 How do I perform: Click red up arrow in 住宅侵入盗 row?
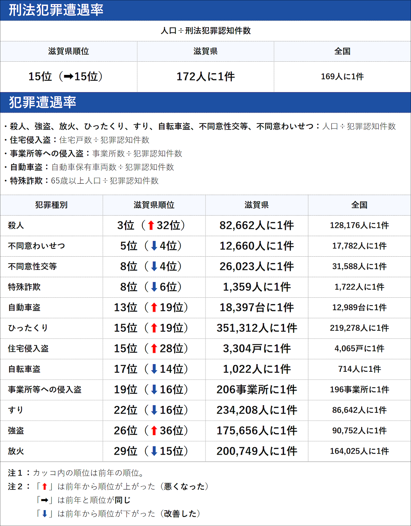pyautogui.click(x=154, y=349)
